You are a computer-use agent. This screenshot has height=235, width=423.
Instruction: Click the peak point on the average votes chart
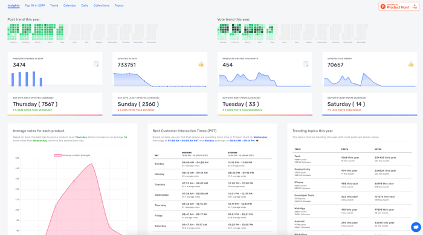[x=92, y=164]
